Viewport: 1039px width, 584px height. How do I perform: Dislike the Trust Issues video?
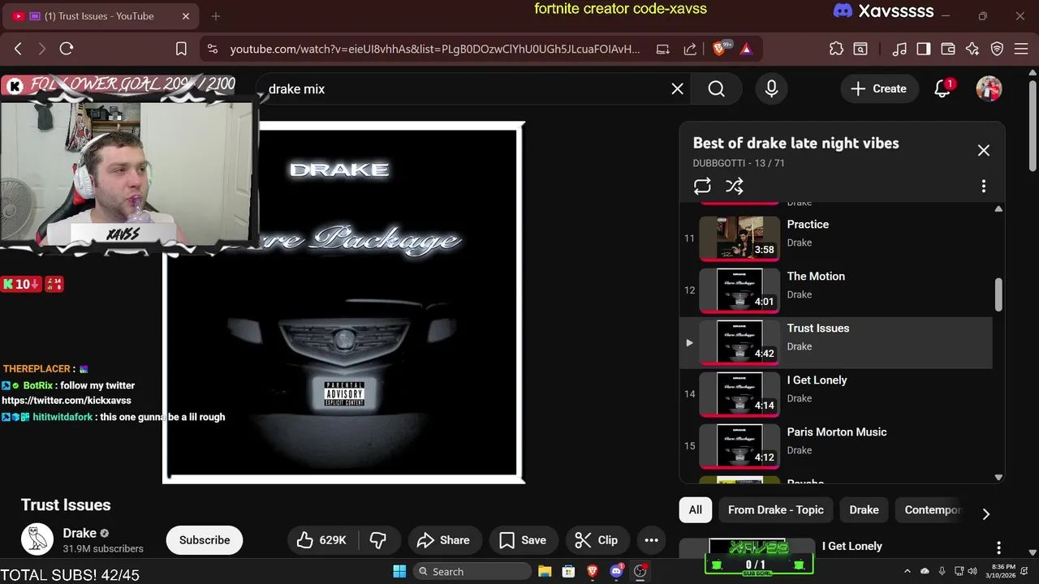[377, 540]
